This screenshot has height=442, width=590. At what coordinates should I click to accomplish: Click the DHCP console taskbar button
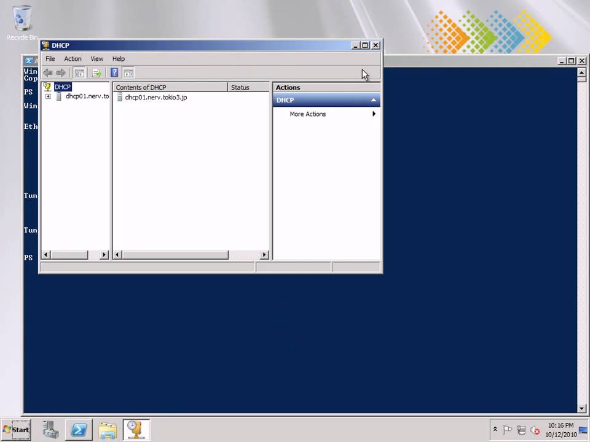[136, 430]
